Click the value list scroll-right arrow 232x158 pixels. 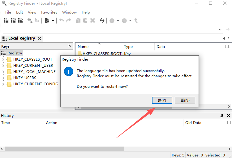229,106
